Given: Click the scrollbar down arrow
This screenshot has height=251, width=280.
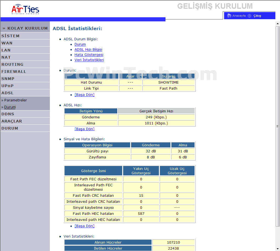Looking at the screenshot, I should point(278,249).
